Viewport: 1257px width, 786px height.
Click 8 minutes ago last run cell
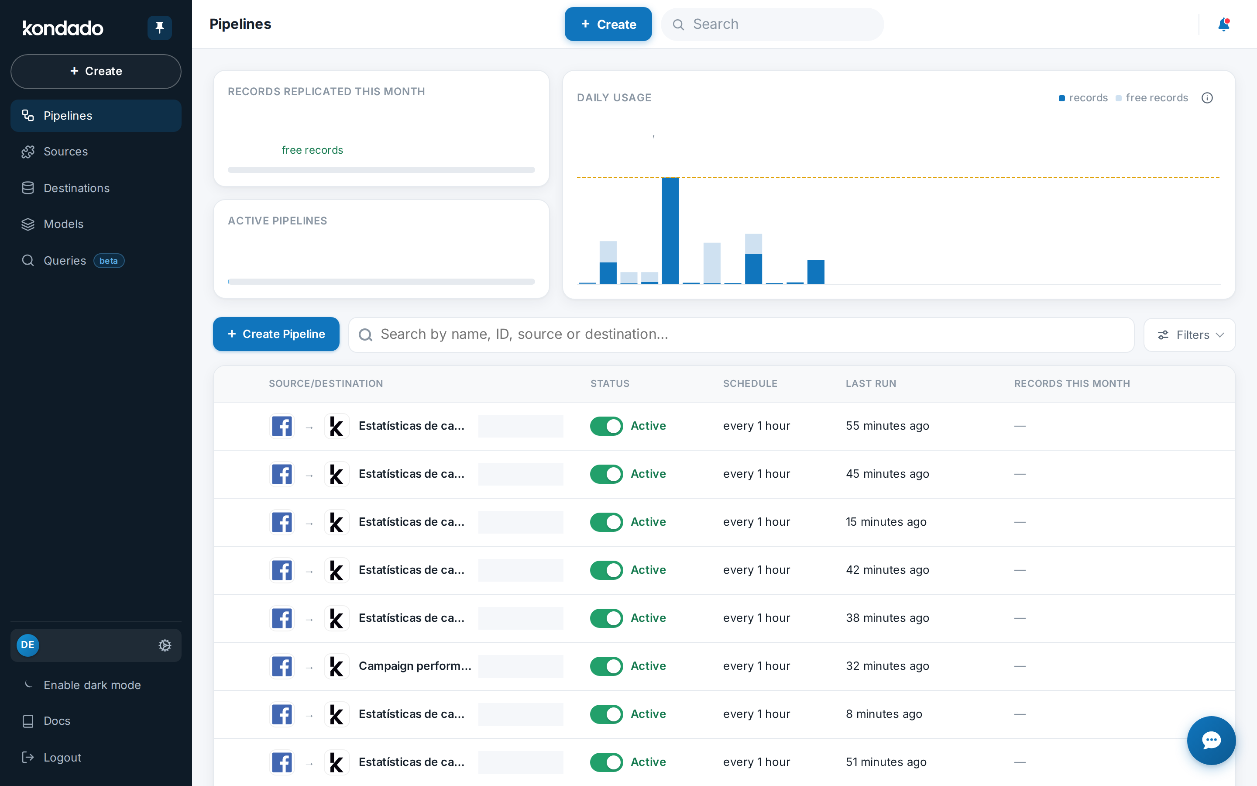pyautogui.click(x=883, y=714)
